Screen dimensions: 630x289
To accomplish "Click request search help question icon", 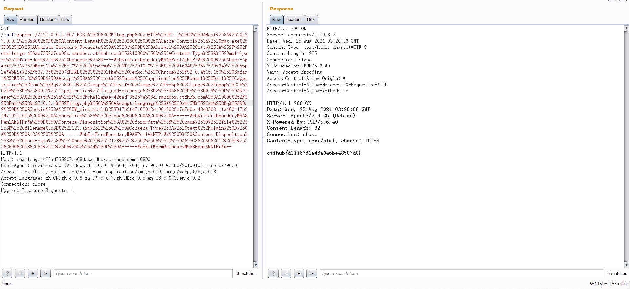I will pyautogui.click(x=7, y=273).
